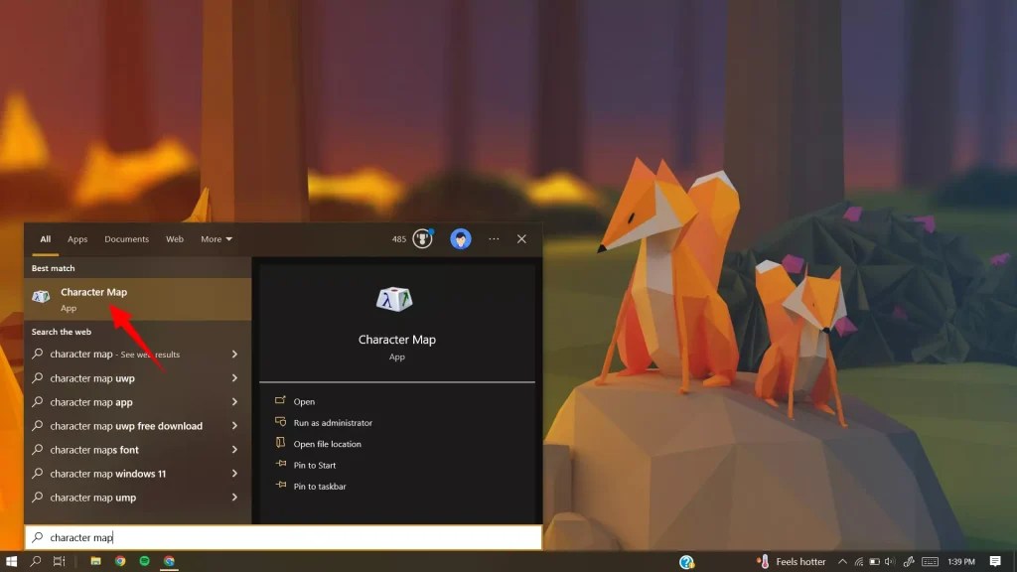Click the taskbar Search magnifier icon
Viewport: 1017px width, 572px height.
[36, 562]
